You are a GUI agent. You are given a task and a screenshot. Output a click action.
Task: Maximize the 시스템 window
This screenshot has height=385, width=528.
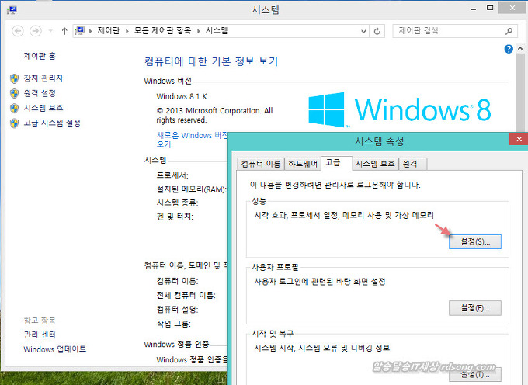[490, 8]
